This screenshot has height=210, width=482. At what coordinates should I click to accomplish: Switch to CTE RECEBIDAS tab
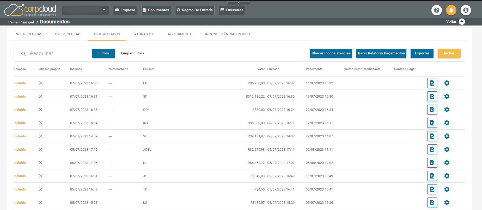pyautogui.click(x=68, y=34)
